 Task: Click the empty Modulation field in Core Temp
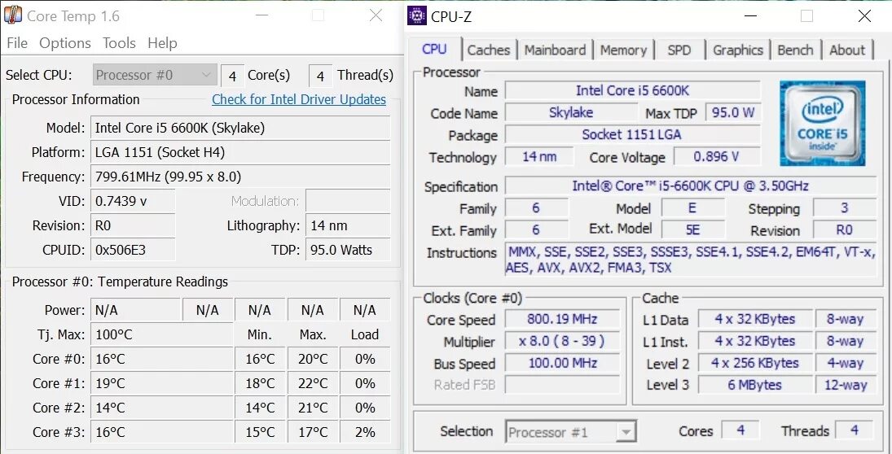[348, 201]
